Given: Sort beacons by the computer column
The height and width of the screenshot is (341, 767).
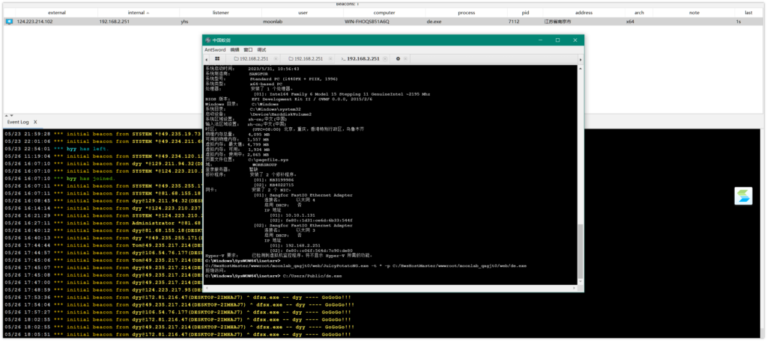Looking at the screenshot, I should tap(384, 13).
